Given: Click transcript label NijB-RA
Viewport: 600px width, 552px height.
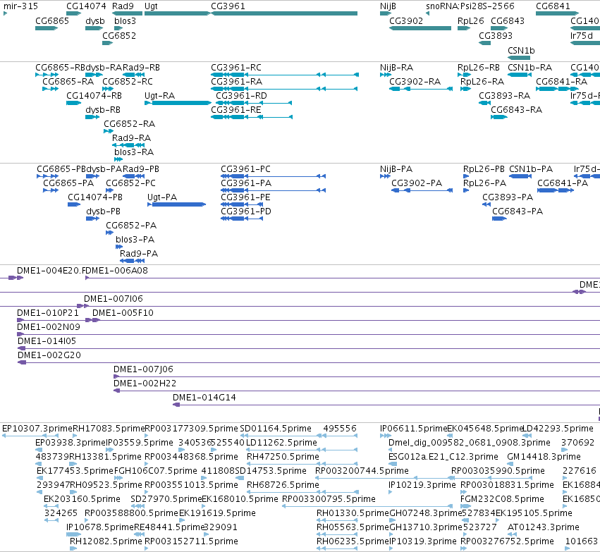Looking at the screenshot, I should click(396, 68).
